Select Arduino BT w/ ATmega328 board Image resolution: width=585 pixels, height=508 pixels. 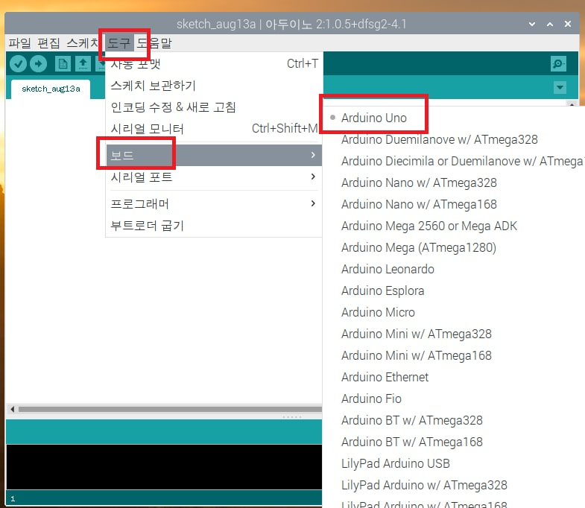(454, 420)
